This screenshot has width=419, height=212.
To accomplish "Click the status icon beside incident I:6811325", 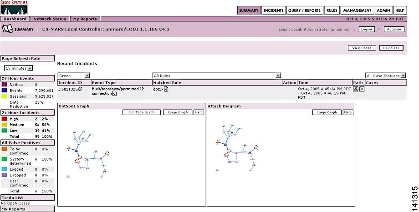I will click(x=80, y=89).
